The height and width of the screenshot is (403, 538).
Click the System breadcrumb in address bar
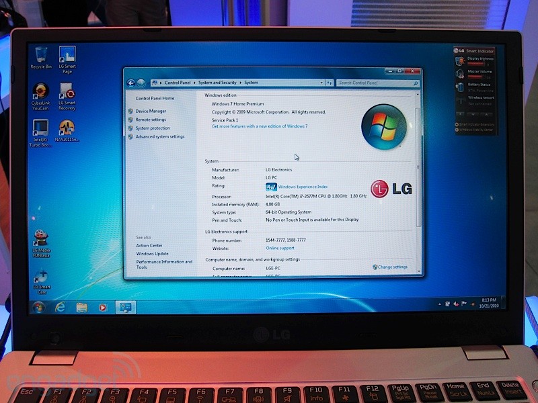pyautogui.click(x=251, y=83)
